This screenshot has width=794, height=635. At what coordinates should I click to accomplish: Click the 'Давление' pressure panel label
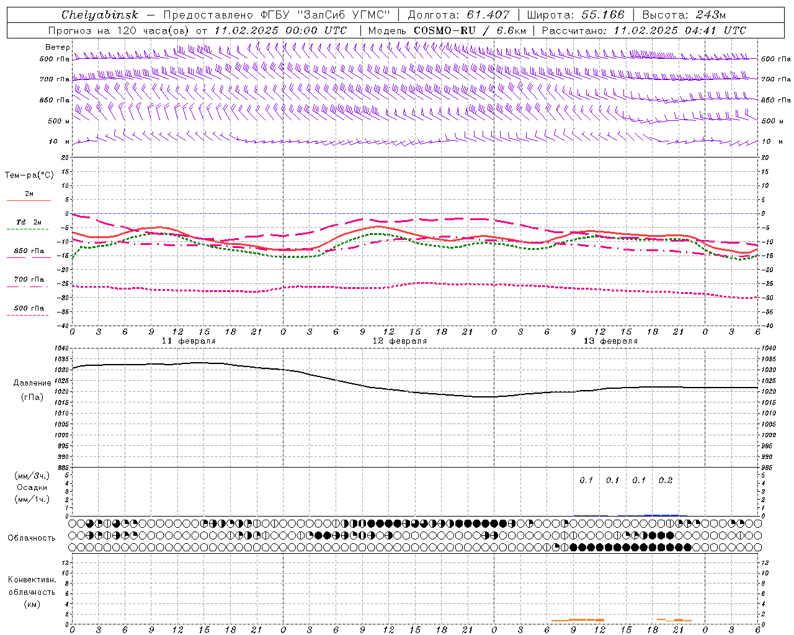pyautogui.click(x=32, y=383)
